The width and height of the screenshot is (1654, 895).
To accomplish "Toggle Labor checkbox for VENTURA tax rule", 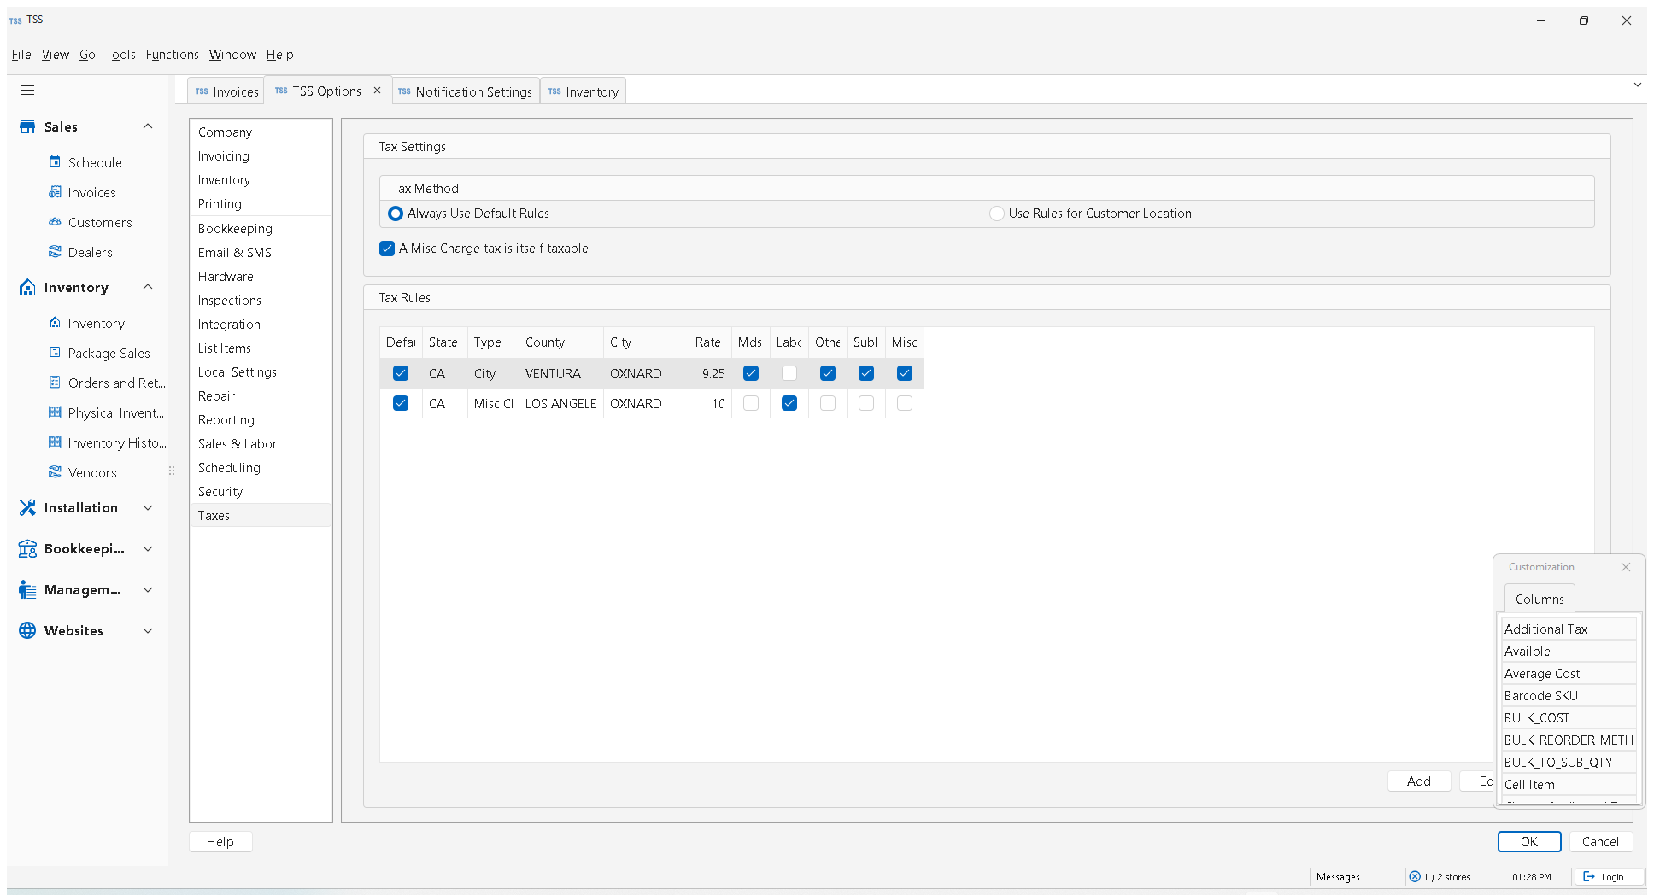I will click(789, 373).
